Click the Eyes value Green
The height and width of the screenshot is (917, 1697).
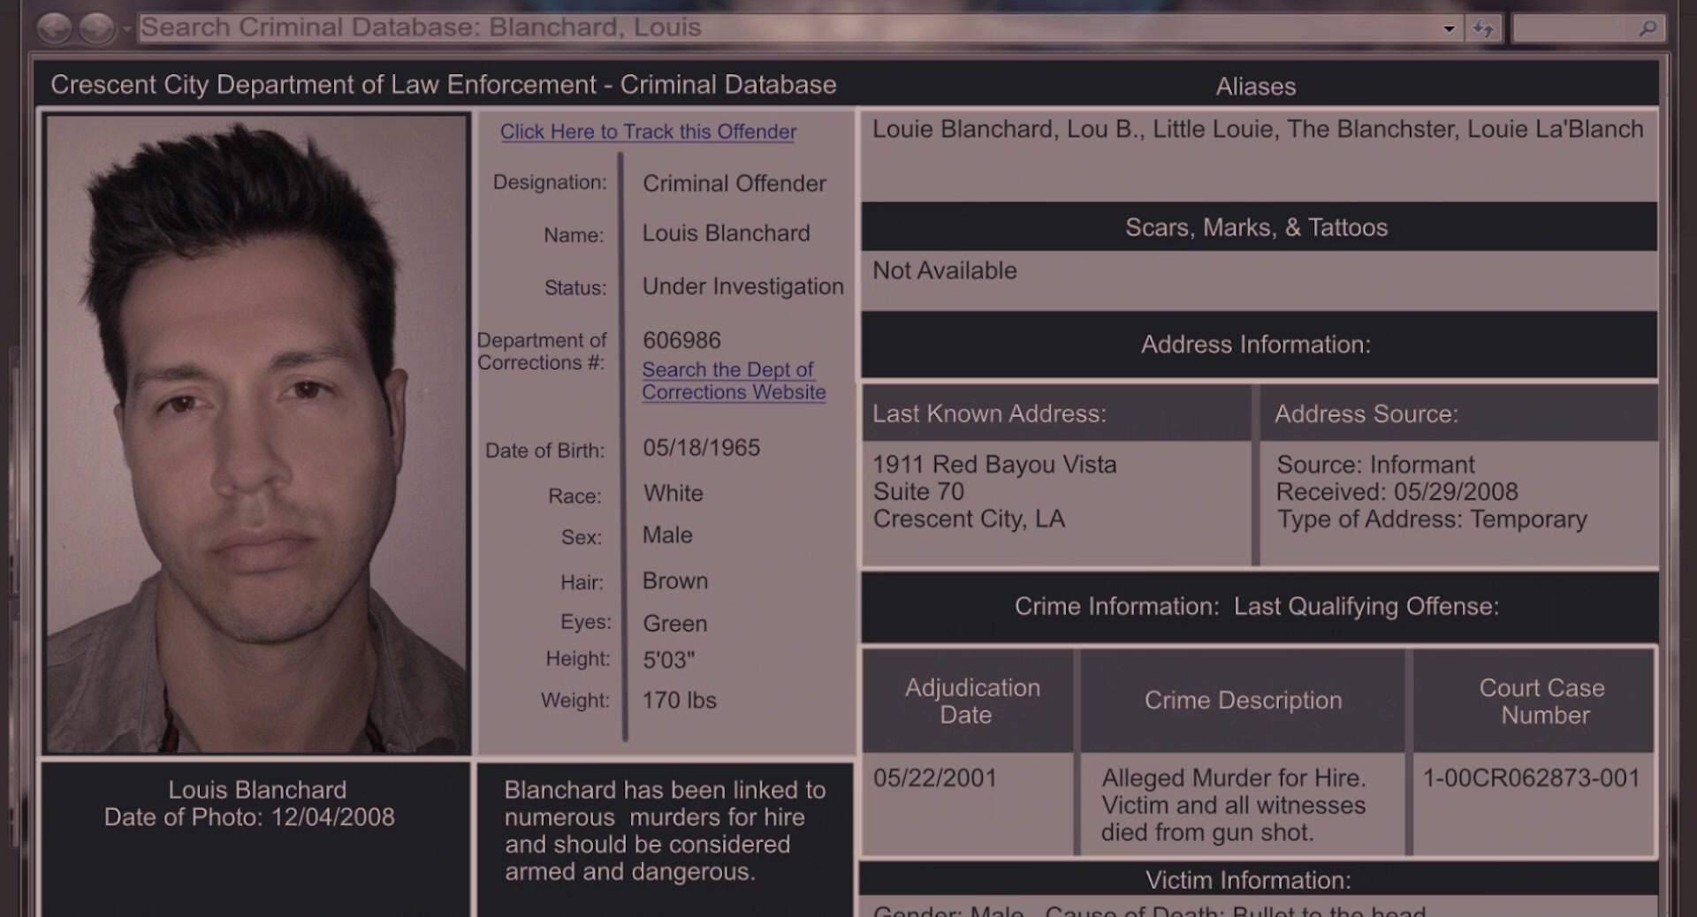(674, 623)
